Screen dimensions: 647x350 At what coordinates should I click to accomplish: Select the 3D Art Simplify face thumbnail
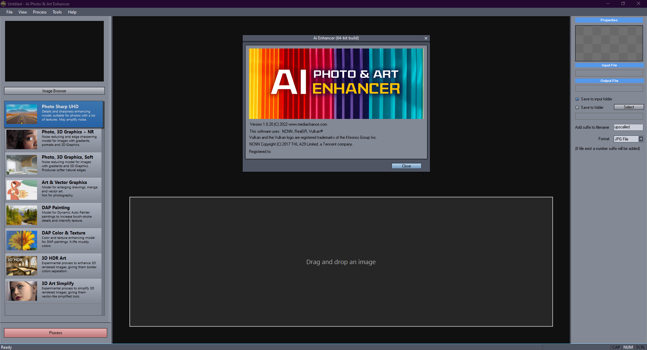pos(22,291)
